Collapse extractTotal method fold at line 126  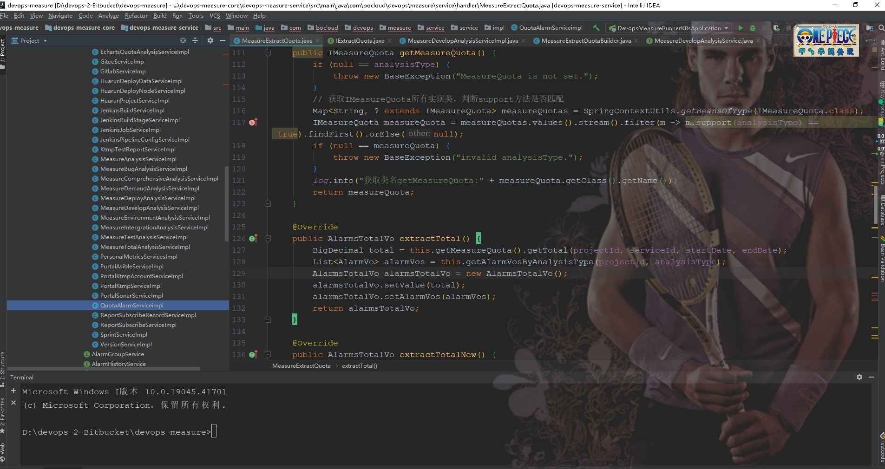(x=268, y=239)
